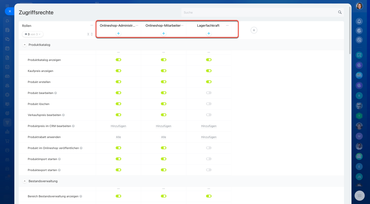The image size is (370, 204).
Task: Click round menu button at bottom right
Action: (x=360, y=195)
